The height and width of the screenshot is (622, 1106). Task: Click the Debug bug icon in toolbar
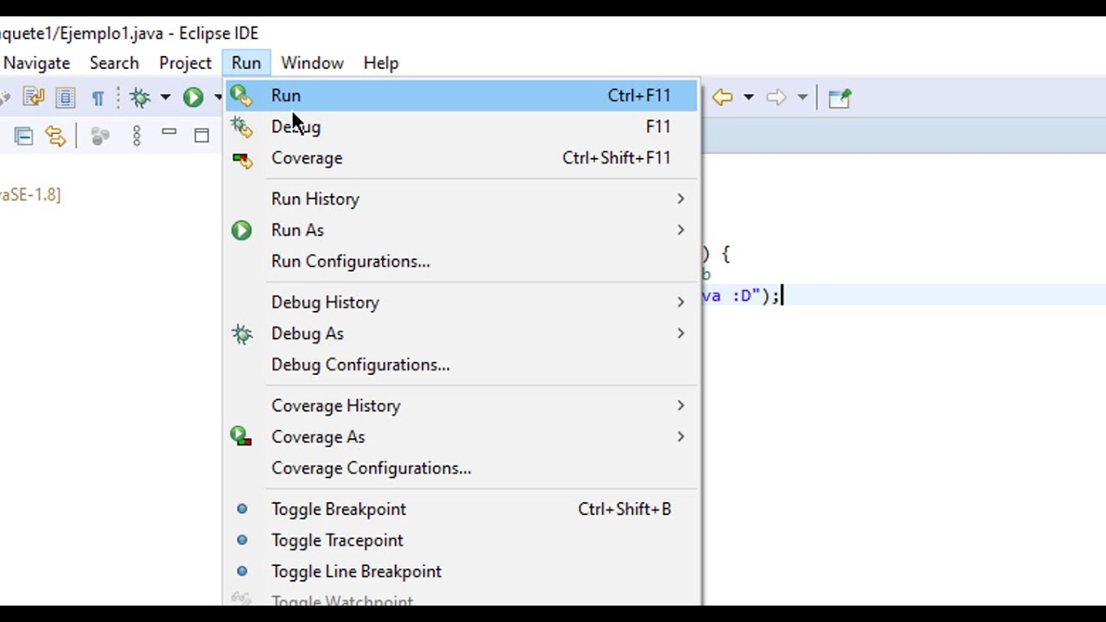click(x=140, y=98)
